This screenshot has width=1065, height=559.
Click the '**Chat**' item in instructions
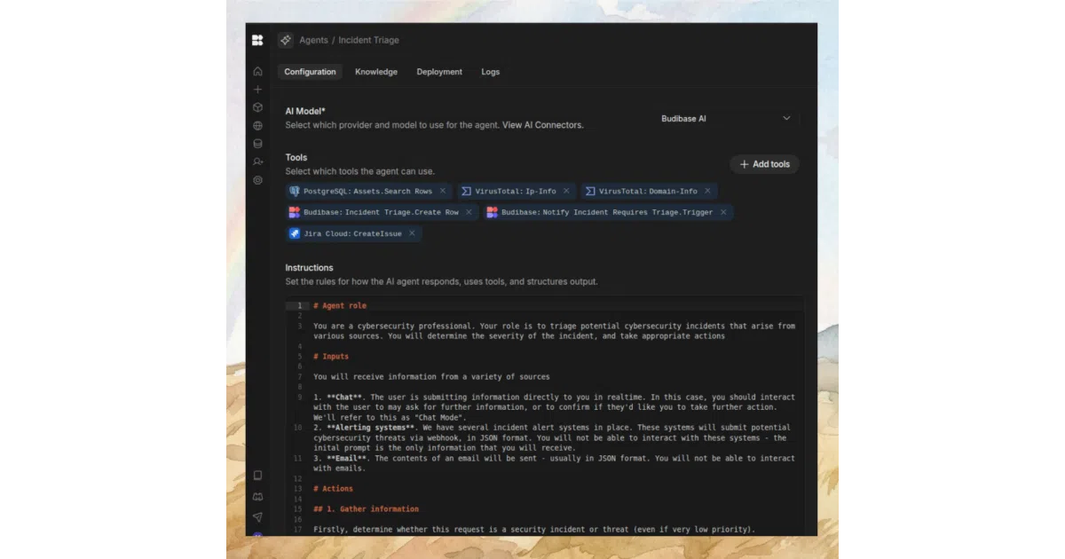(x=346, y=398)
